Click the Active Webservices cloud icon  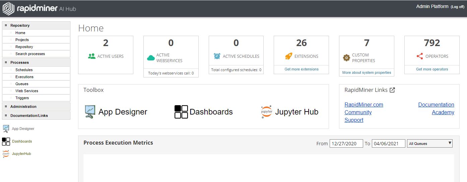(151, 58)
